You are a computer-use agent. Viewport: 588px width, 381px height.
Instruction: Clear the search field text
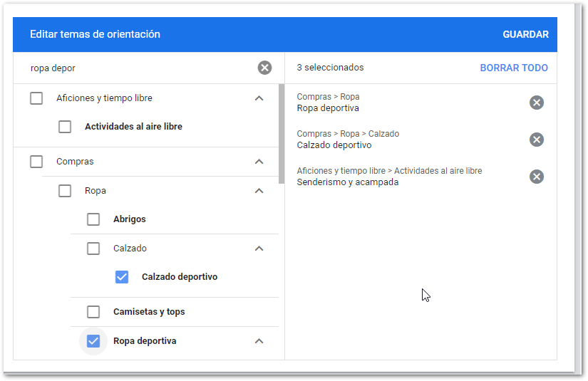pos(264,68)
